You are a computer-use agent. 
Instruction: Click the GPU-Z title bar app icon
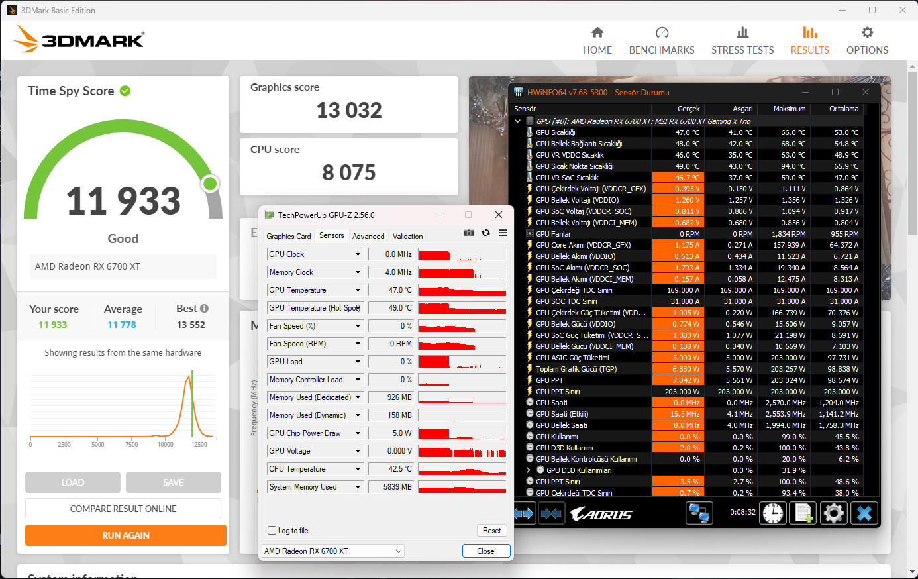click(270, 215)
